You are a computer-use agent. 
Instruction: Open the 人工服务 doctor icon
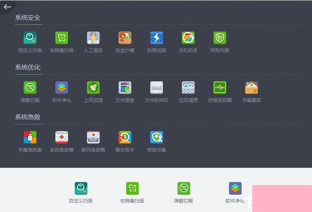(93, 38)
